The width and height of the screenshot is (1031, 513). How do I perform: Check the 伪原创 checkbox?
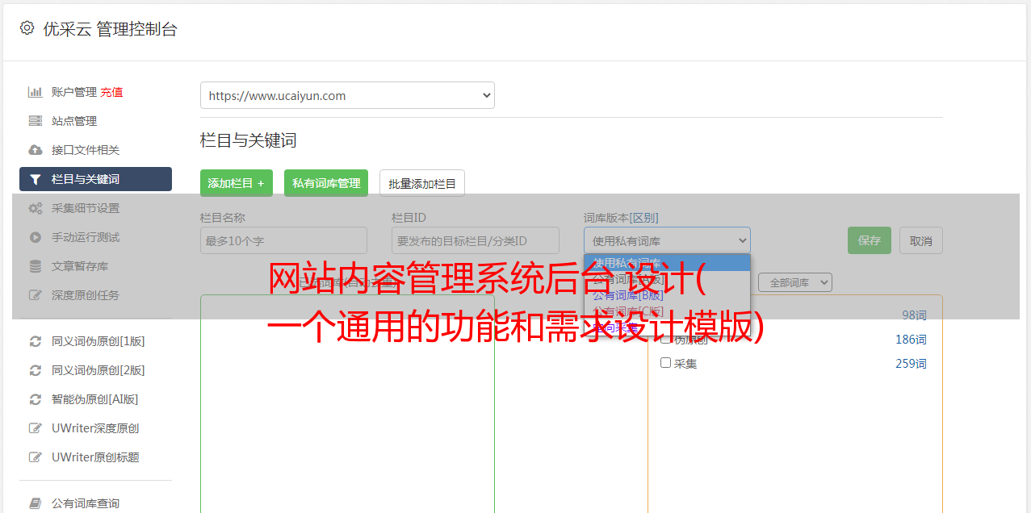tap(666, 339)
